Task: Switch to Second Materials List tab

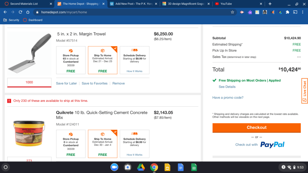Action: click(24, 4)
